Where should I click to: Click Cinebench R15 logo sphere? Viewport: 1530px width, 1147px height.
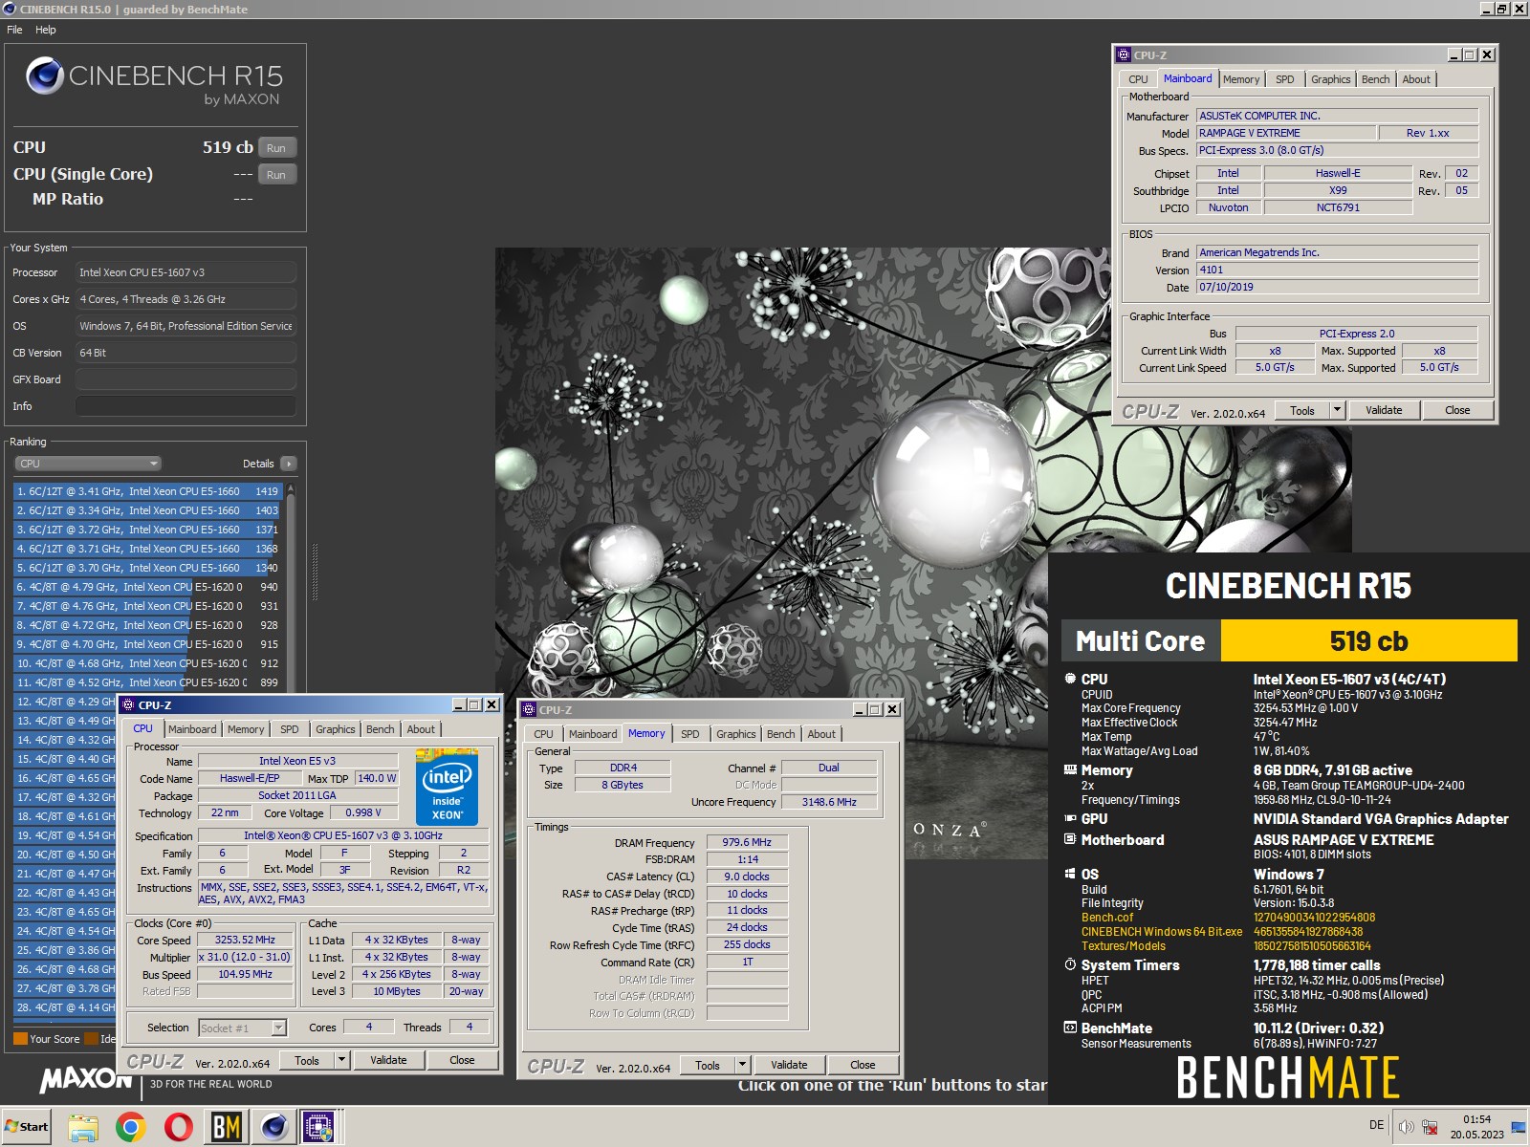[x=45, y=76]
